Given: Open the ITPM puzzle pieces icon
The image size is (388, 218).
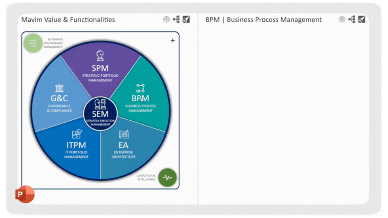Looking at the screenshot, I should 76,134.
